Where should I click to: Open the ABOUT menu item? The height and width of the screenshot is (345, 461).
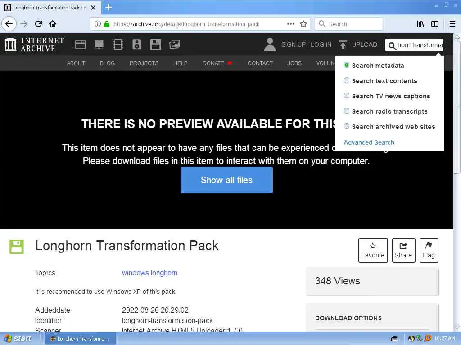(x=76, y=63)
